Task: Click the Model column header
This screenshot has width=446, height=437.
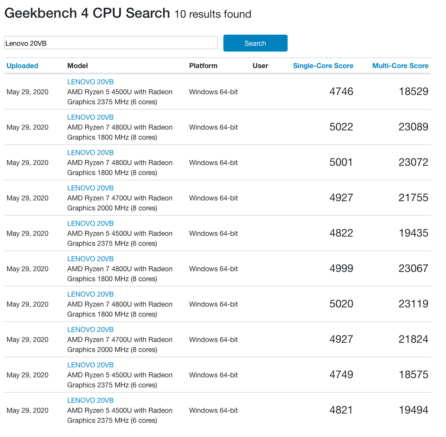Action: (x=77, y=66)
